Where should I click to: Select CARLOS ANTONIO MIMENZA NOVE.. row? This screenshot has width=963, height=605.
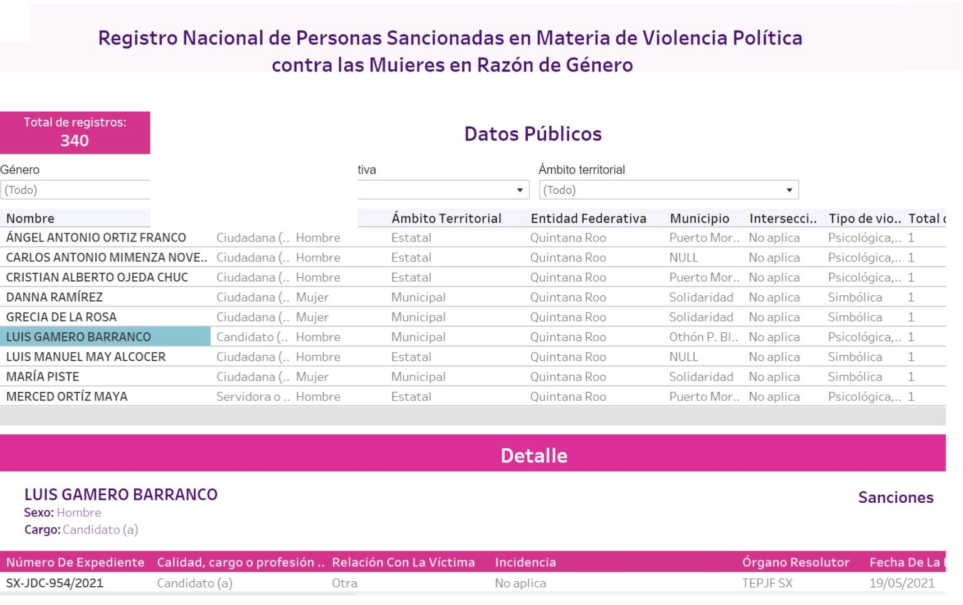click(x=107, y=258)
